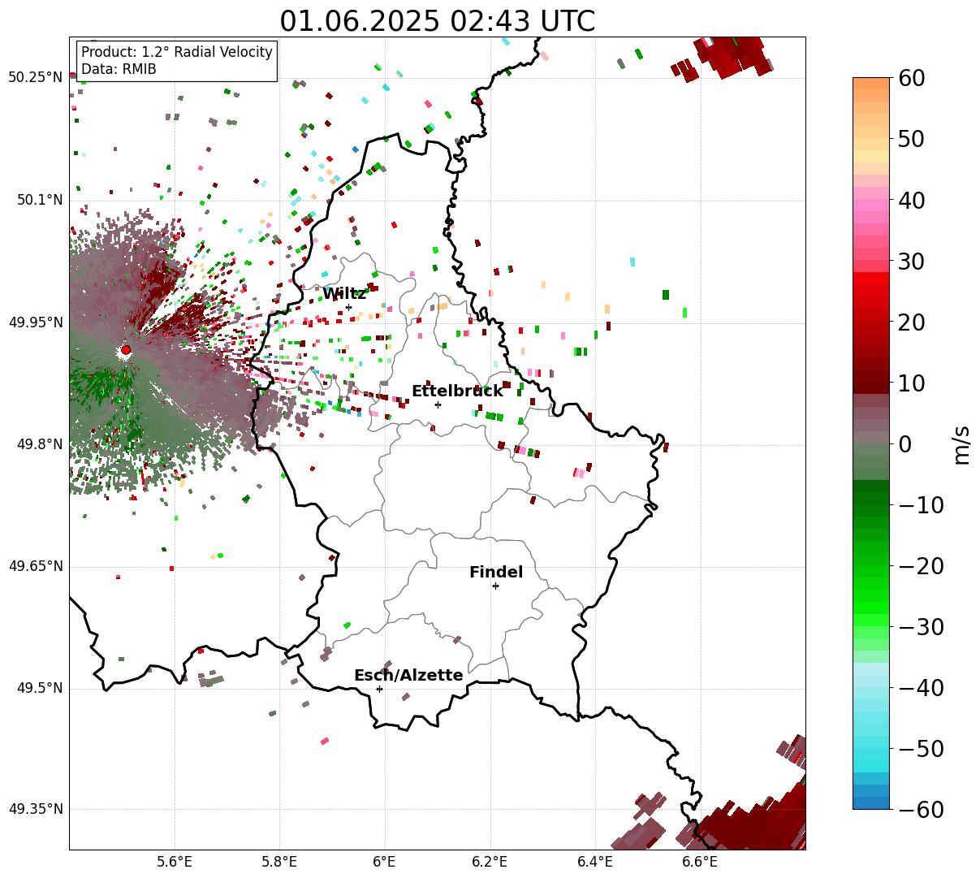Click the colorbar value 20
The image size is (980, 878).
pos(912,322)
